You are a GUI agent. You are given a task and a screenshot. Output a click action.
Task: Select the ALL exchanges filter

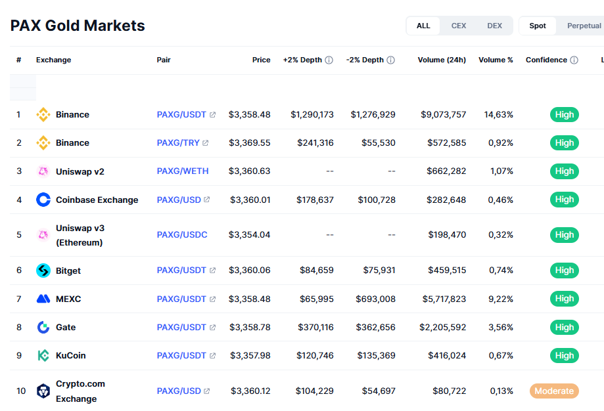point(423,26)
